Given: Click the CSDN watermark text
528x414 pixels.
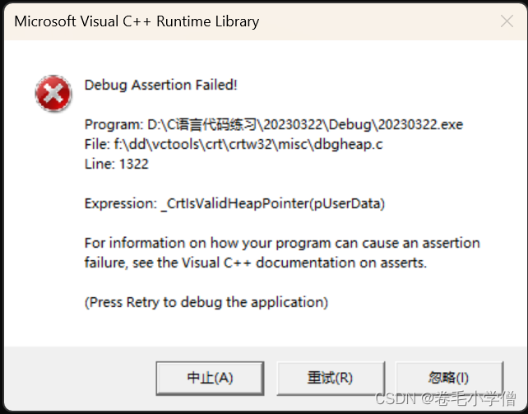Looking at the screenshot, I should [445, 399].
